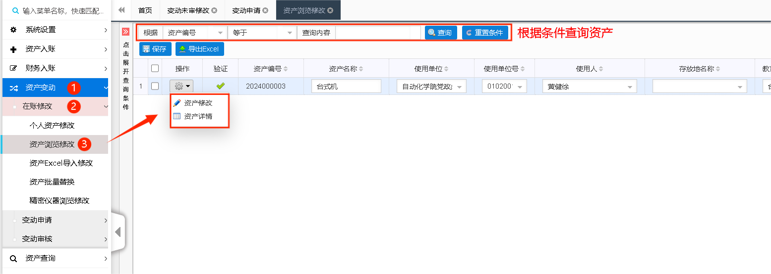Close the 变动申请 tab with its x icon
This screenshot has width=771, height=274.
[x=266, y=10]
